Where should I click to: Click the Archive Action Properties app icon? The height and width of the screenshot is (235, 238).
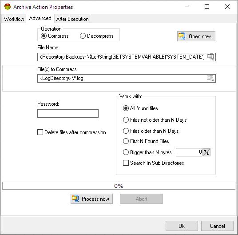(8, 7)
